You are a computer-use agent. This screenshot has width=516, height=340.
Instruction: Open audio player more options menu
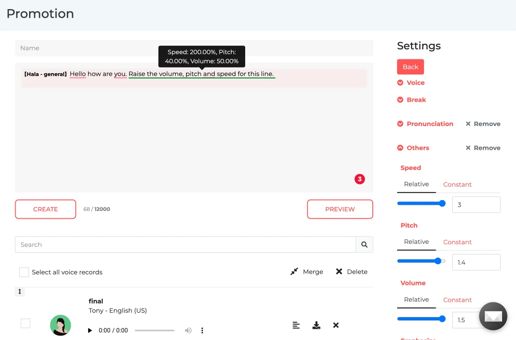202,330
